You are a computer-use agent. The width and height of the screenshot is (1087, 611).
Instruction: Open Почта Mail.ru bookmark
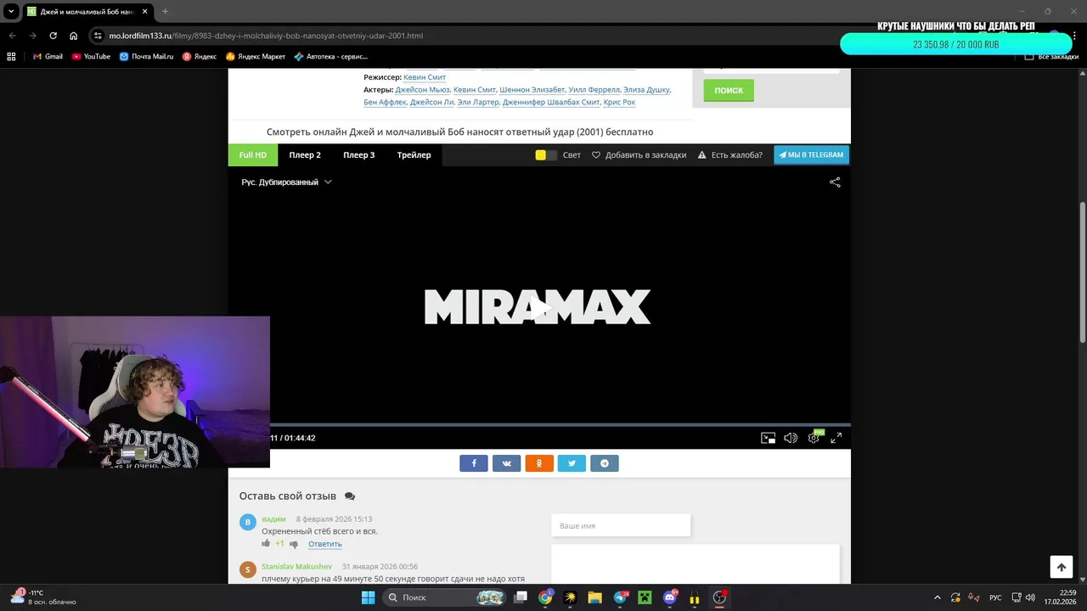point(146,56)
